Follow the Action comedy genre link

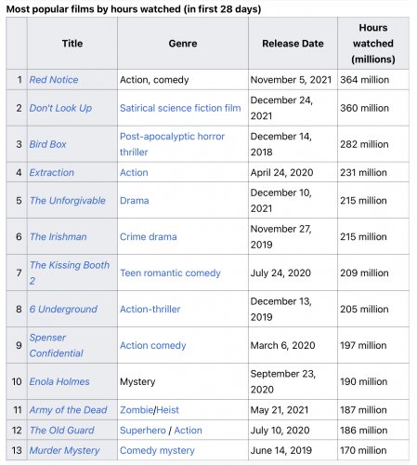point(153,345)
